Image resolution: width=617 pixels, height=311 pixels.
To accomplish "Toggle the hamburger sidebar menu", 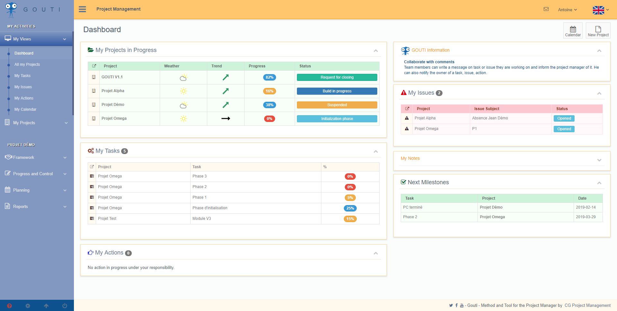I will click(82, 9).
